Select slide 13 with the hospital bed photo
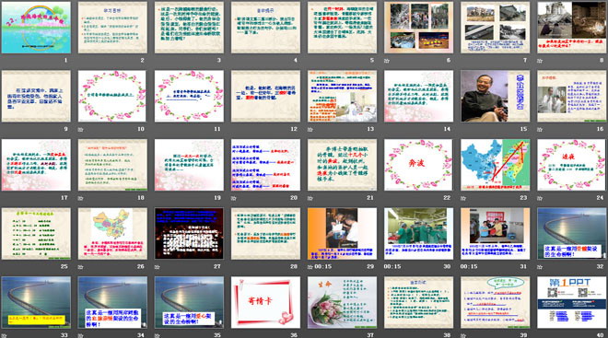The image size is (608, 338). point(342,96)
